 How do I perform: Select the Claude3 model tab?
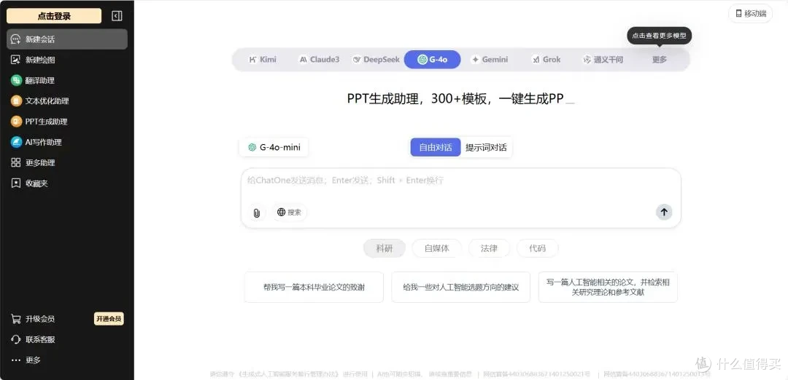pos(319,59)
